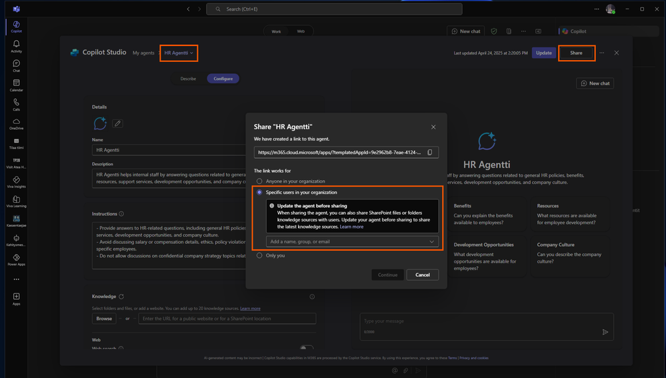Go back with the navigation arrow
This screenshot has width=666, height=378.
(x=188, y=9)
